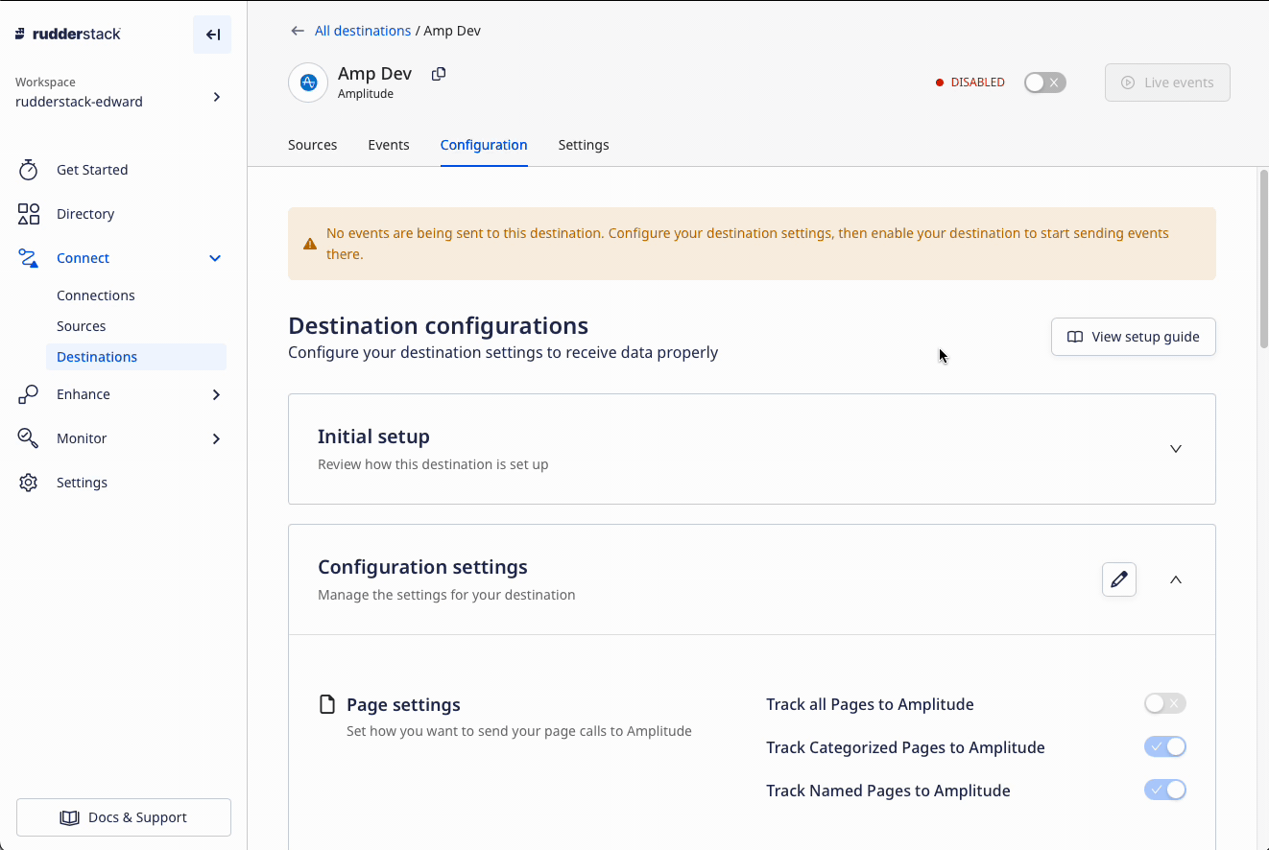Turn on Track all Pages to Amplitude
Screen dimensions: 1269x850
click(x=1164, y=704)
